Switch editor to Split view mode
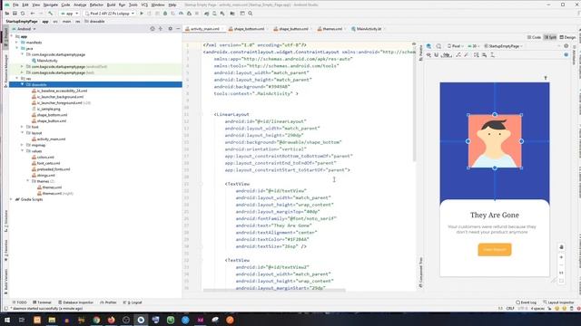Viewport: 581px width, 326px height. (x=550, y=37)
